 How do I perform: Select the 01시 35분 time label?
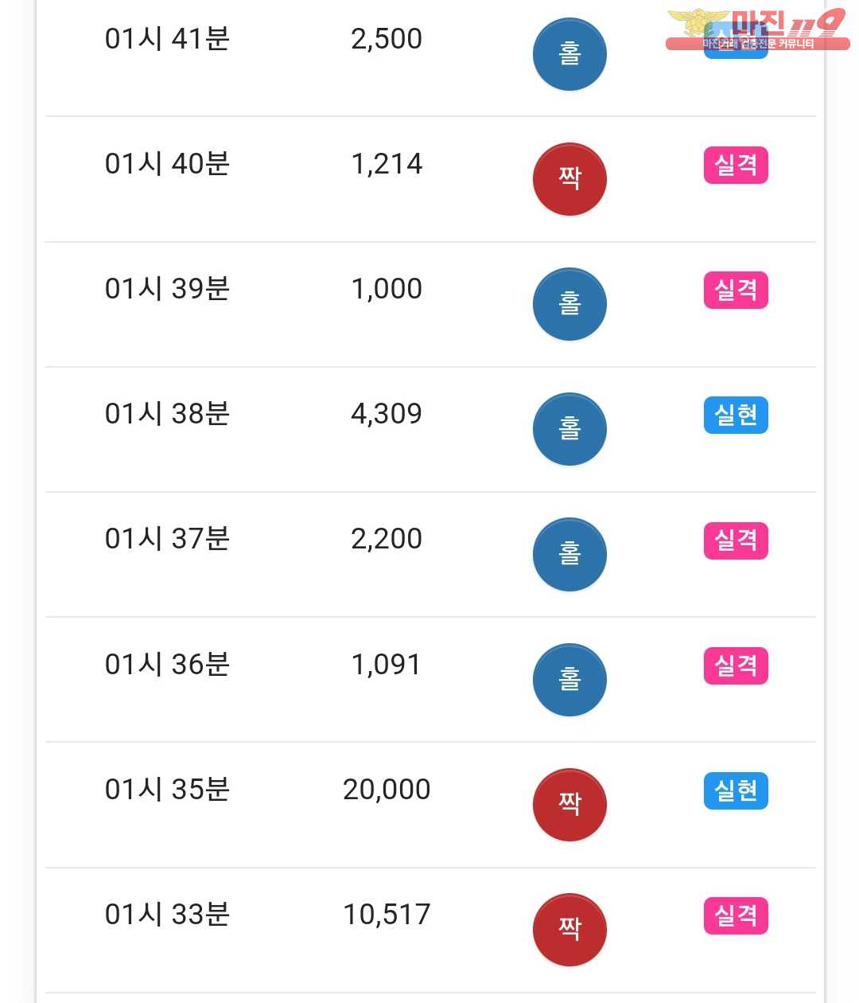[167, 789]
